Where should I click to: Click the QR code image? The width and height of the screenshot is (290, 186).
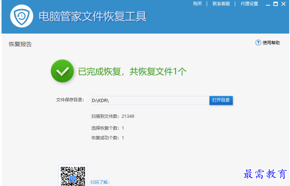72,175
